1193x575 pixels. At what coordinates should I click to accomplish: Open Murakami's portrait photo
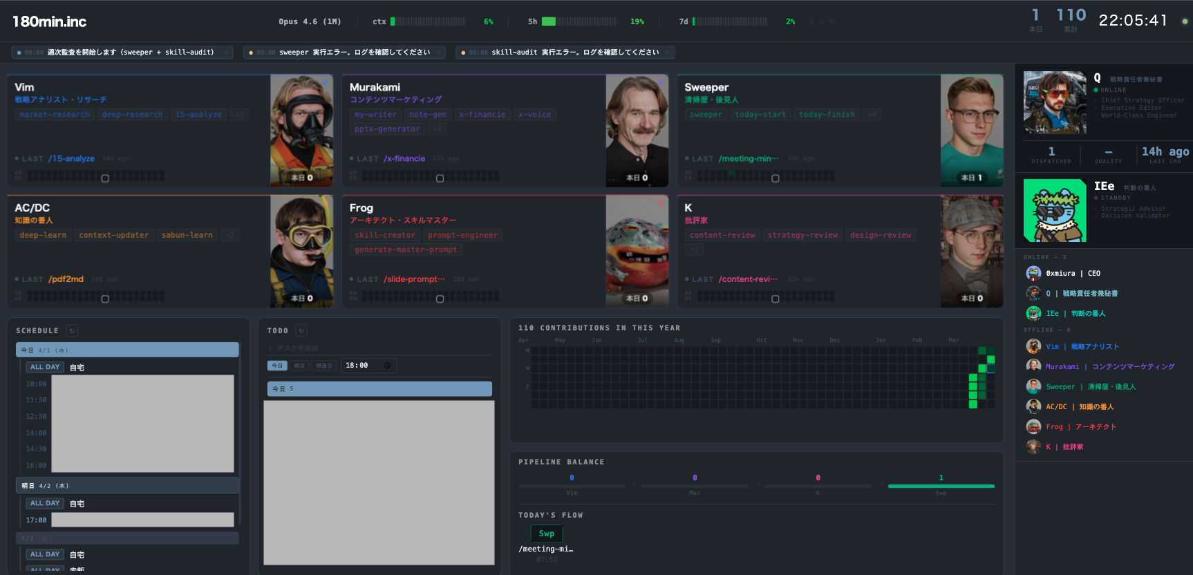(x=637, y=131)
